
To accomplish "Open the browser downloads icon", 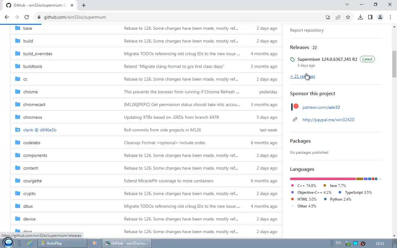I will 360,17.
